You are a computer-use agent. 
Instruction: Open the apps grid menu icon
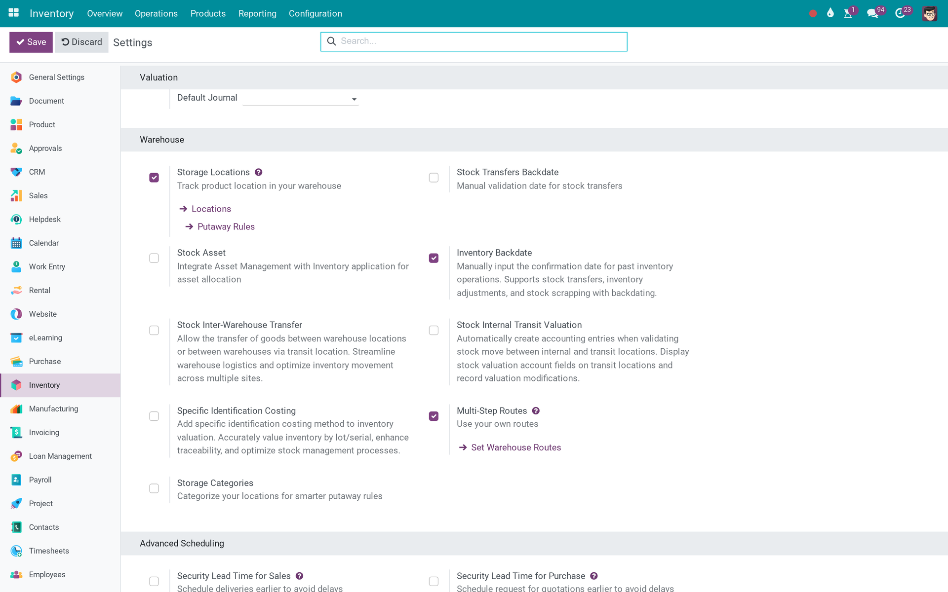(14, 13)
